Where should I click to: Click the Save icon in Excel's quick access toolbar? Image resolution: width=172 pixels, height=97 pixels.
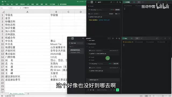point(3,2)
